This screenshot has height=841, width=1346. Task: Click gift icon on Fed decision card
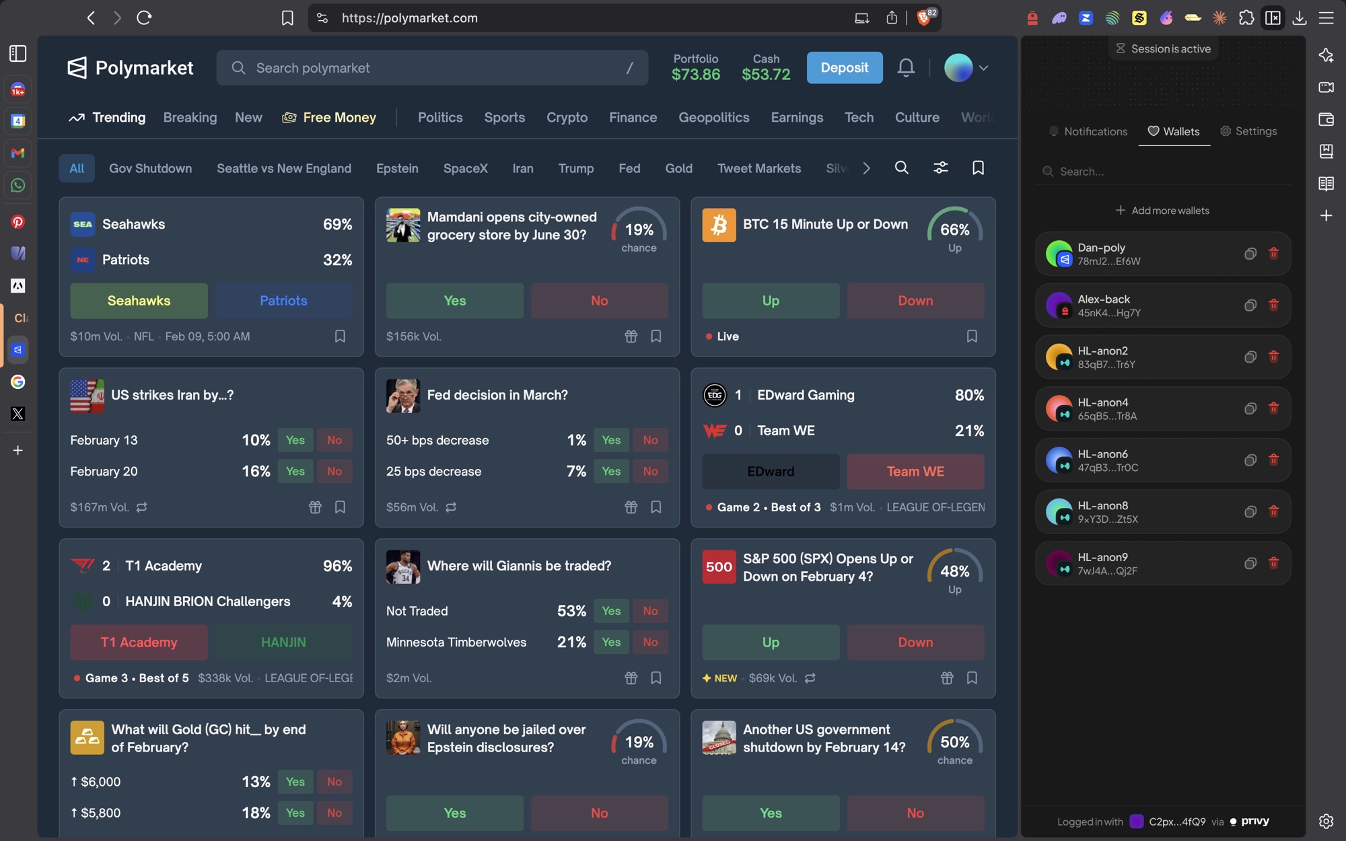[x=631, y=507]
